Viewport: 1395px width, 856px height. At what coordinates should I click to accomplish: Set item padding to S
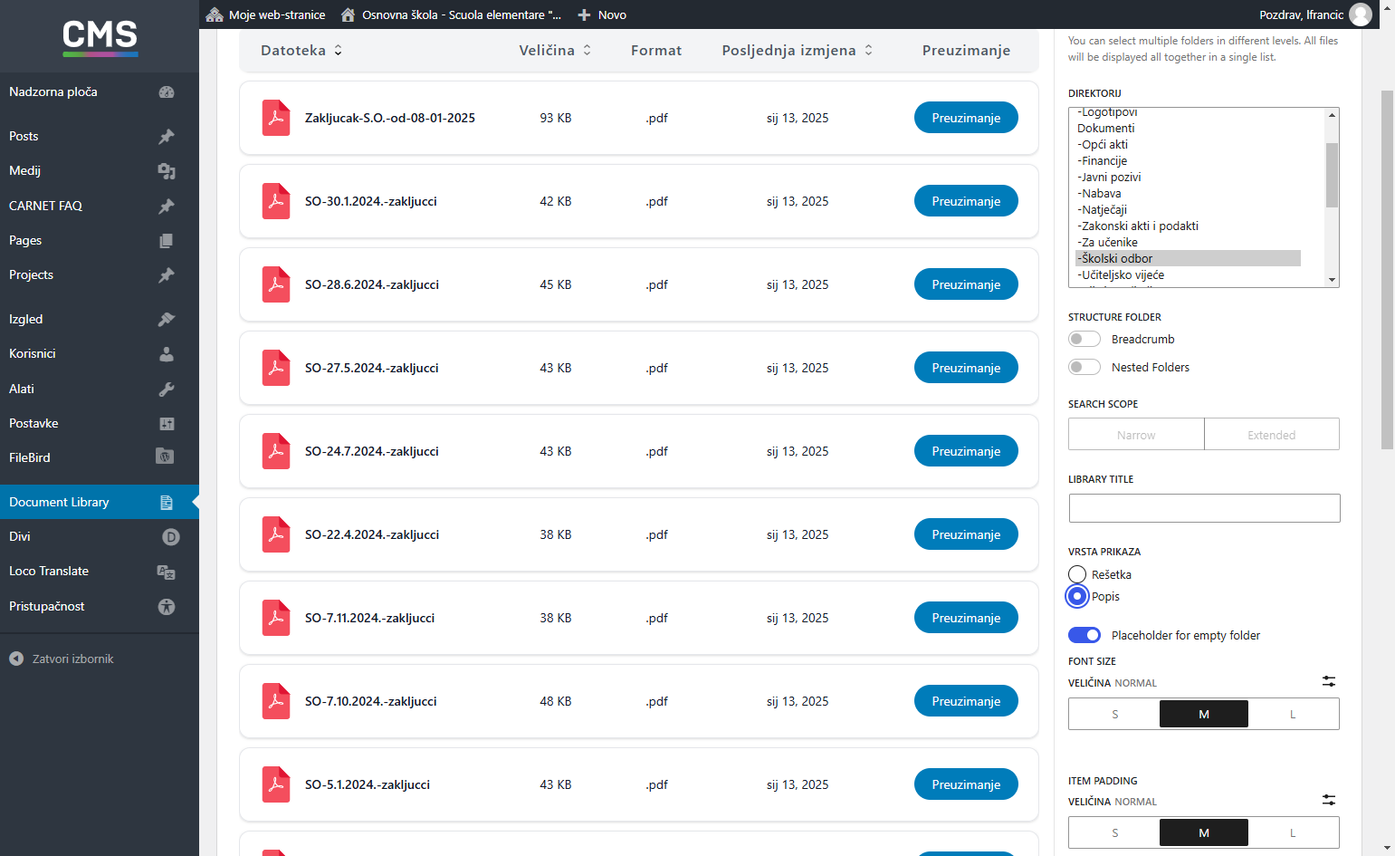(x=1114, y=832)
